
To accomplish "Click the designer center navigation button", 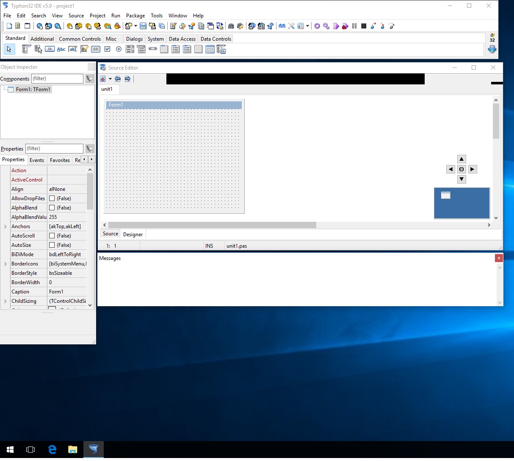I will coord(461,169).
